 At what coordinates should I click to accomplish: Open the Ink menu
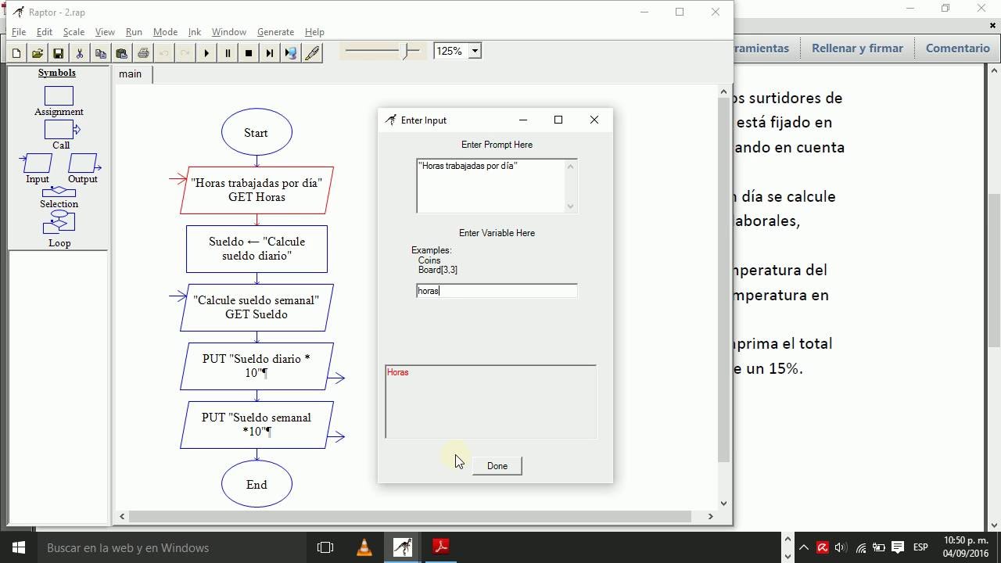pyautogui.click(x=195, y=32)
